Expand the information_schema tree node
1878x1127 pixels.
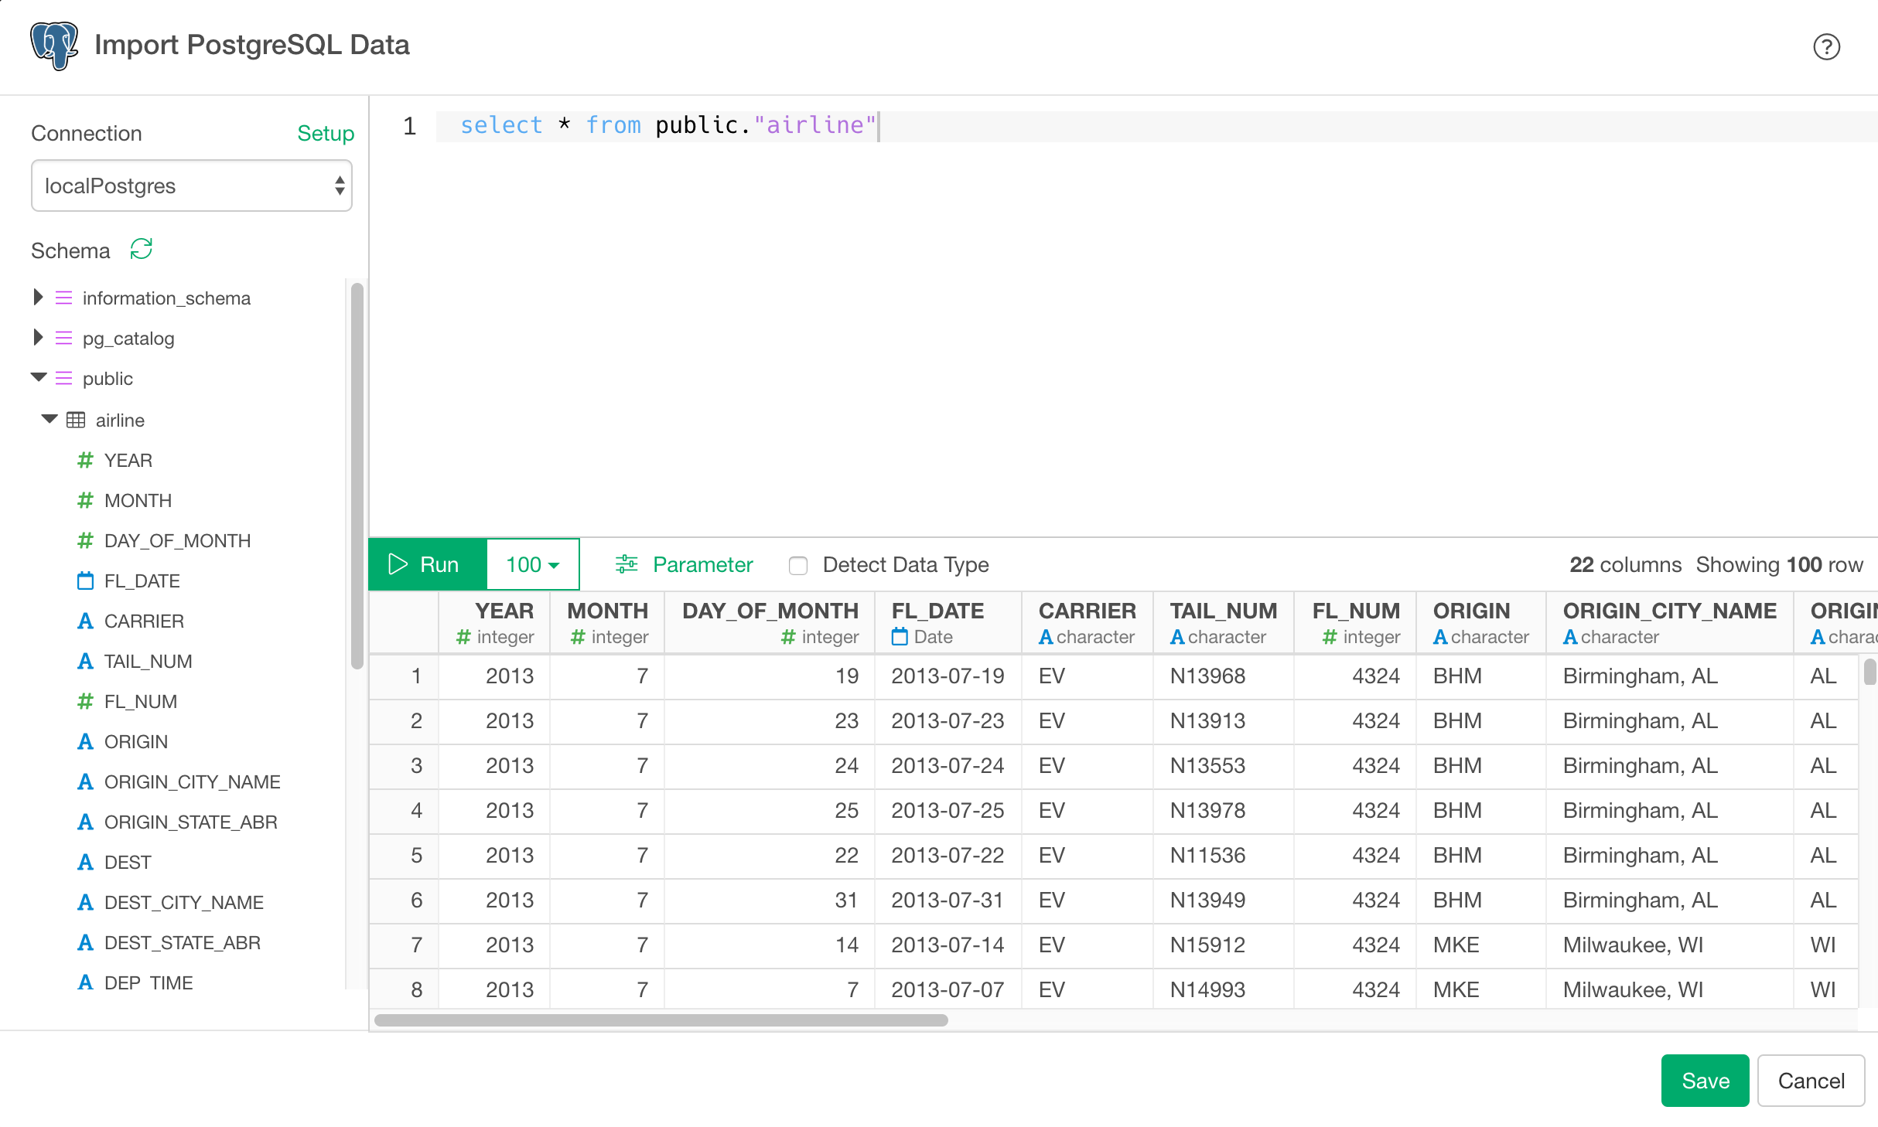click(38, 298)
